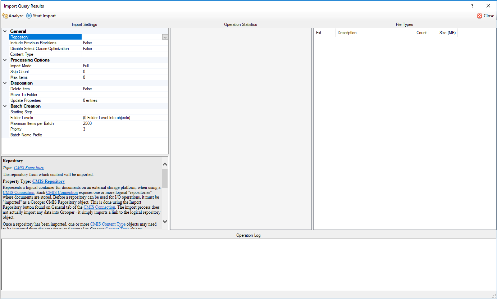The image size is (497, 299).
Task: Click the Start Import button label
Action: [x=44, y=16]
